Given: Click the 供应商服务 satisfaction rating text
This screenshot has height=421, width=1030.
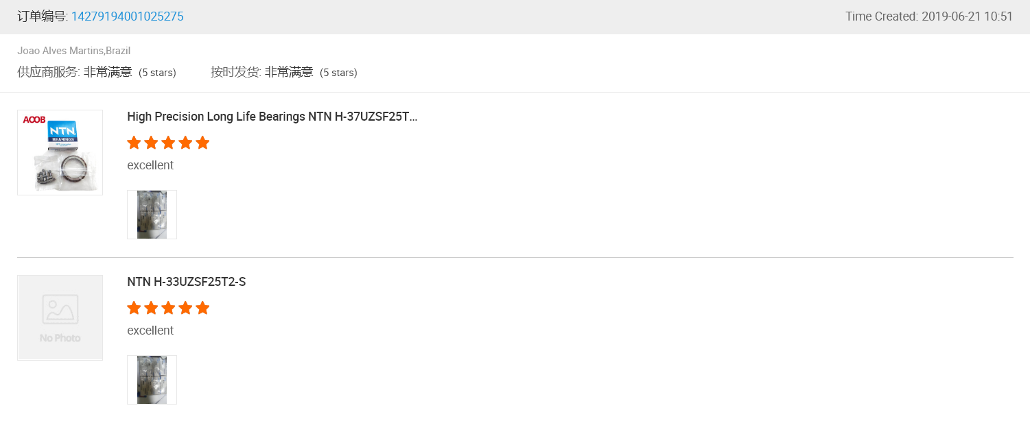Looking at the screenshot, I should tap(108, 72).
